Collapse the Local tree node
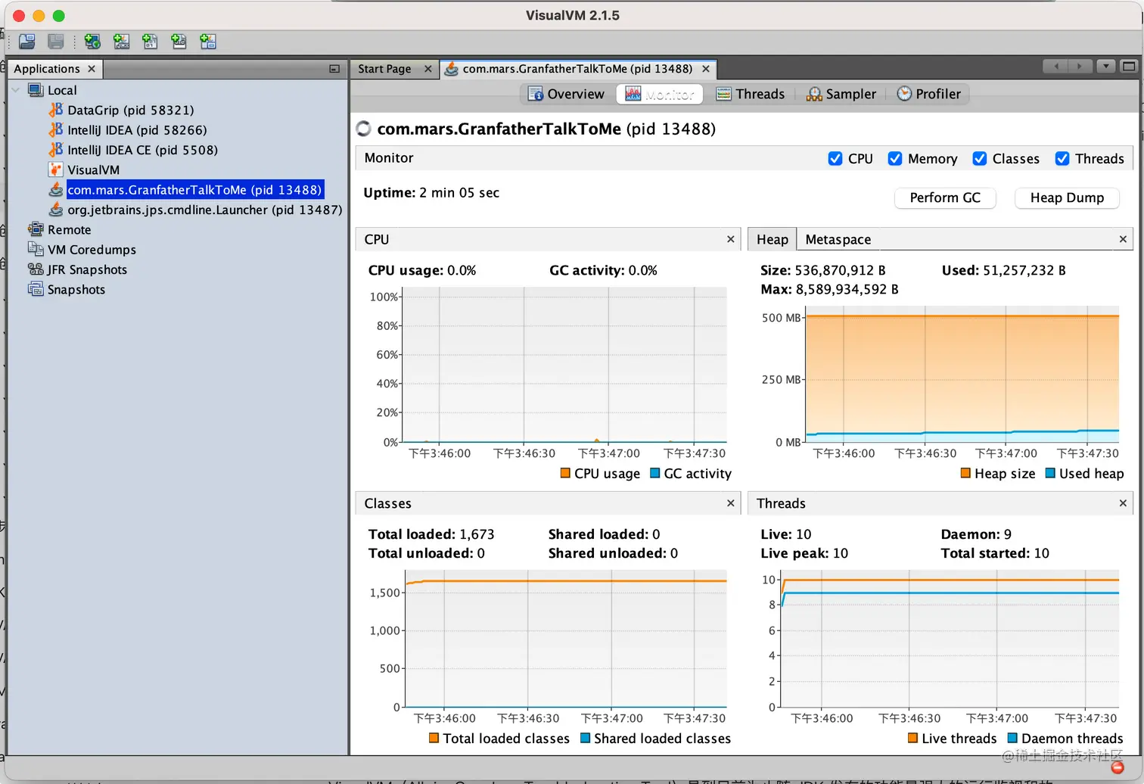The image size is (1144, 784). [16, 90]
